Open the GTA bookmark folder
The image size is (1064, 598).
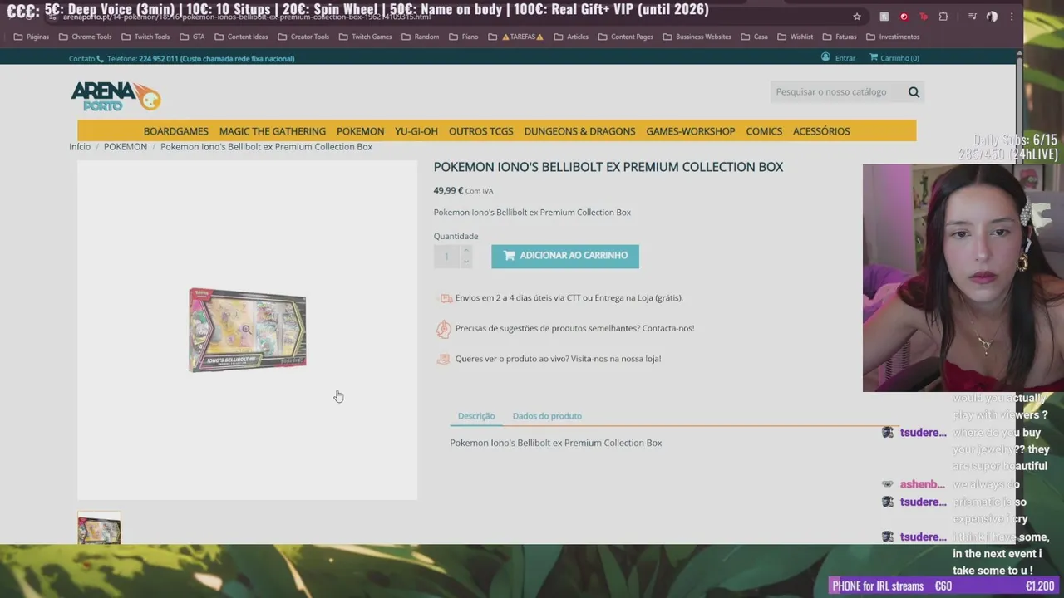(x=192, y=37)
